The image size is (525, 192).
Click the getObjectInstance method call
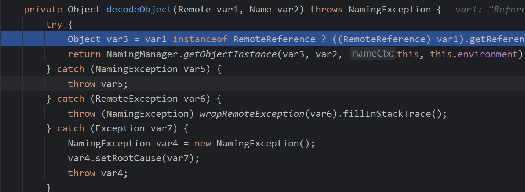pos(230,54)
